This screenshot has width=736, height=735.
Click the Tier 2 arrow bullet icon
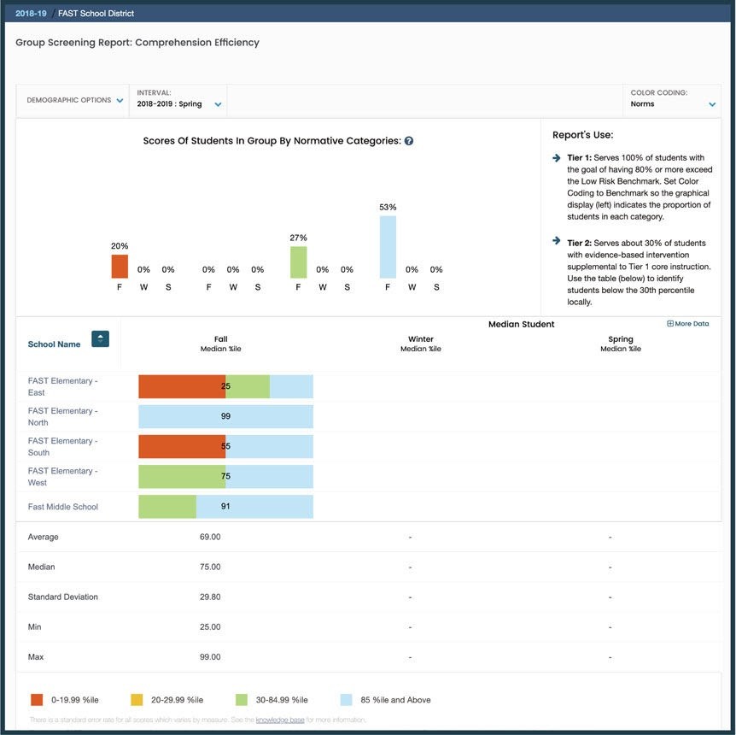pyautogui.click(x=554, y=243)
